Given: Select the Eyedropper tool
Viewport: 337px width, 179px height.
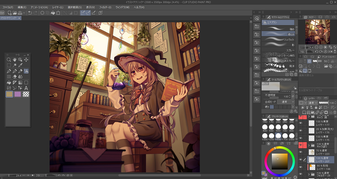Looking at the screenshot, I should [x=20, y=65].
